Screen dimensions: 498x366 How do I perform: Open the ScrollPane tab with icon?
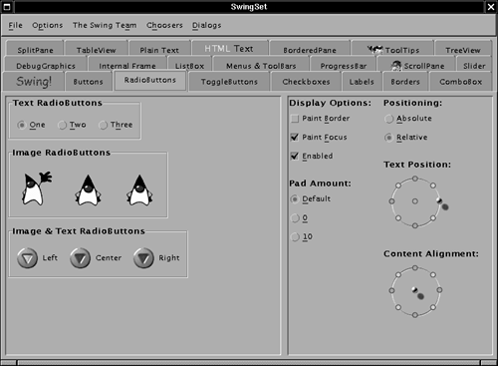(417, 66)
